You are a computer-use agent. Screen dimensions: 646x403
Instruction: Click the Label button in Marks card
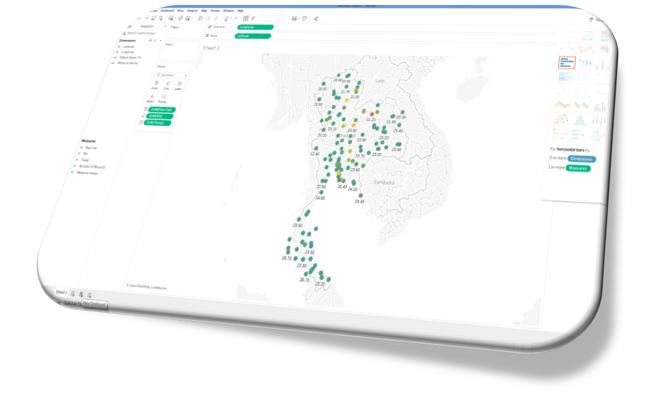[180, 86]
